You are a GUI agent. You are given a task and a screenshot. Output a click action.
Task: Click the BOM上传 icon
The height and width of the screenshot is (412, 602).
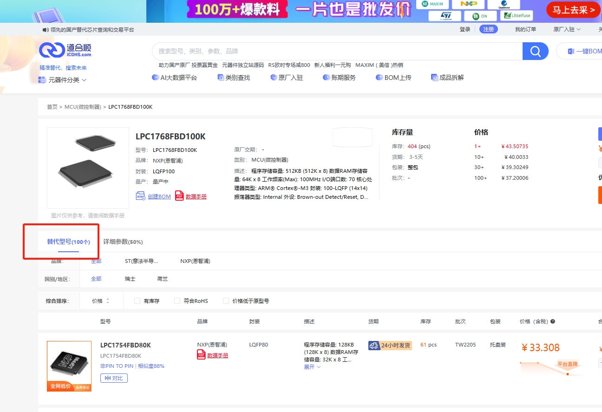380,78
